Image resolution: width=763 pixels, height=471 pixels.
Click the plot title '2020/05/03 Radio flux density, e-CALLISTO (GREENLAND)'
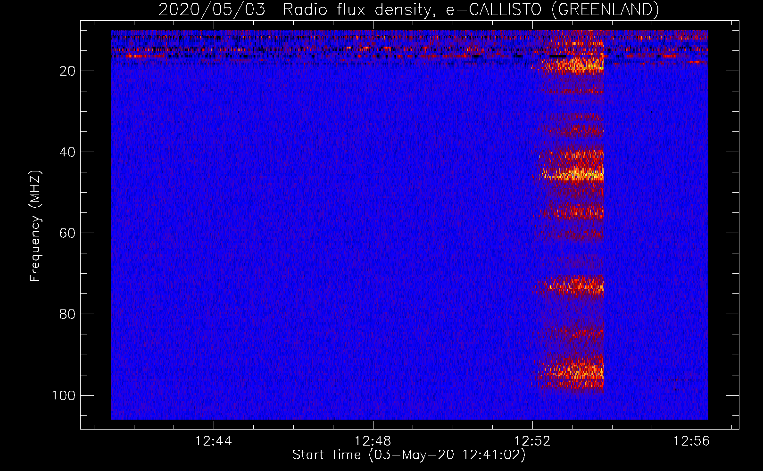tap(408, 9)
